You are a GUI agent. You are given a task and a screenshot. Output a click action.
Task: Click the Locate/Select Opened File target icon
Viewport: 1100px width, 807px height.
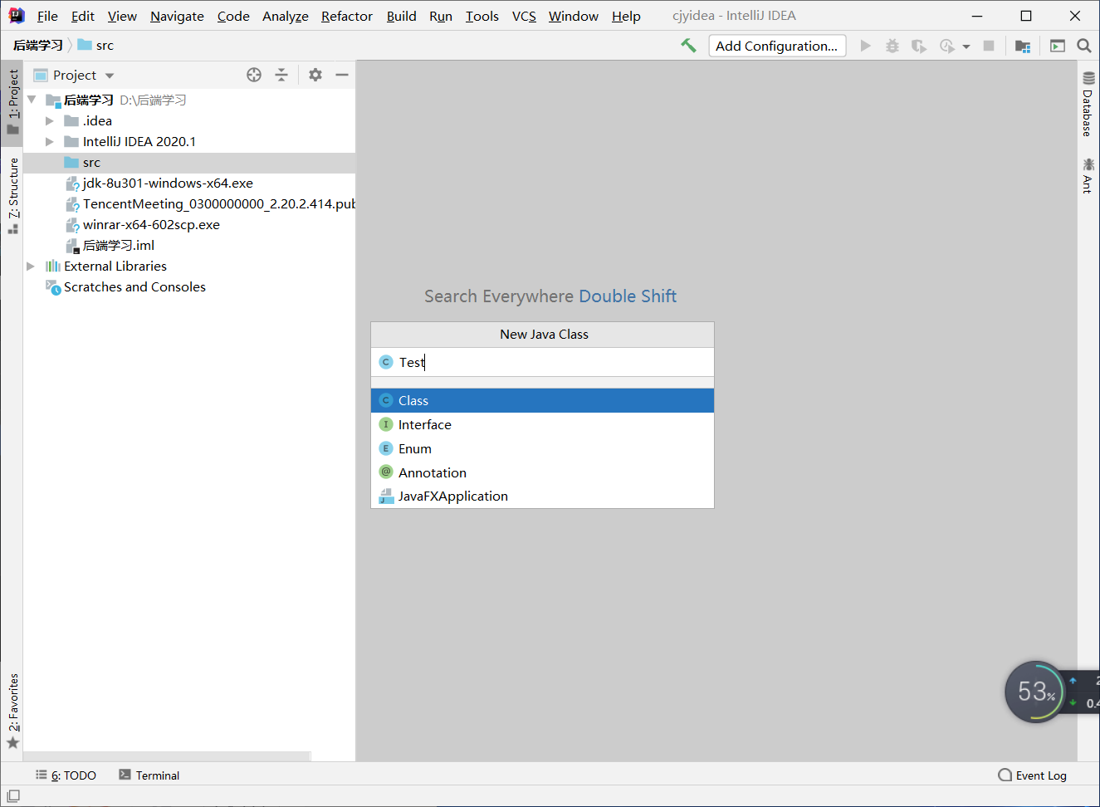pos(254,75)
